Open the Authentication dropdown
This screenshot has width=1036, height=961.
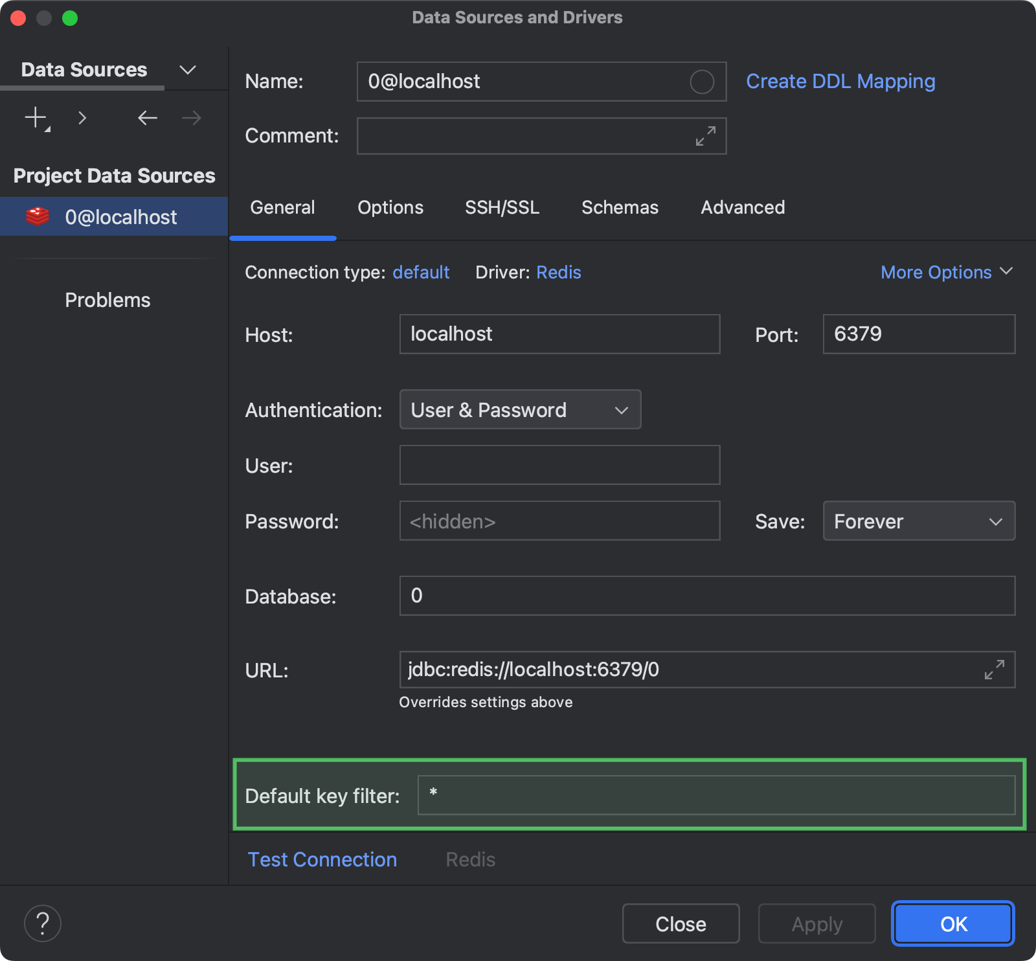(519, 409)
